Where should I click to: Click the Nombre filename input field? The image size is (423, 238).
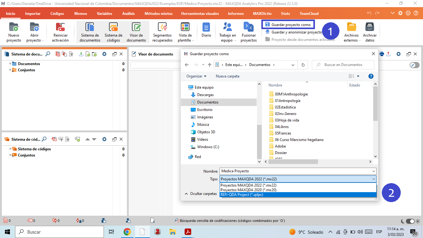click(295, 171)
